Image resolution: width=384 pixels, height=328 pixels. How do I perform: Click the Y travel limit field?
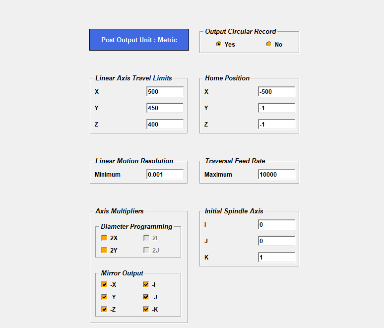coord(165,108)
